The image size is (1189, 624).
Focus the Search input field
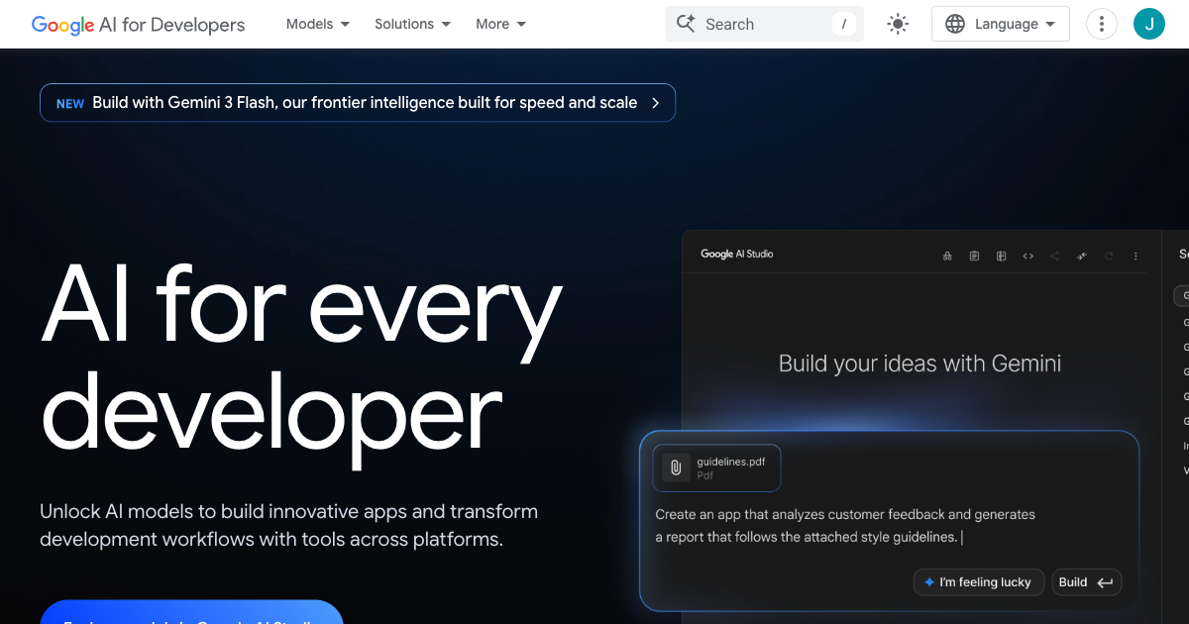click(765, 24)
